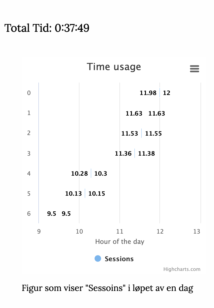
Task: Click the blue Sessions legend marker
Action: click(x=98, y=258)
